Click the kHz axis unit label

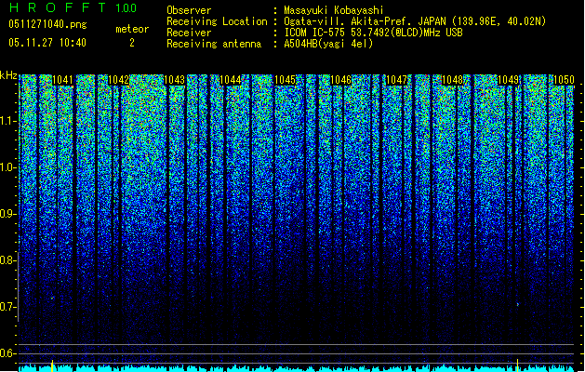(8, 75)
